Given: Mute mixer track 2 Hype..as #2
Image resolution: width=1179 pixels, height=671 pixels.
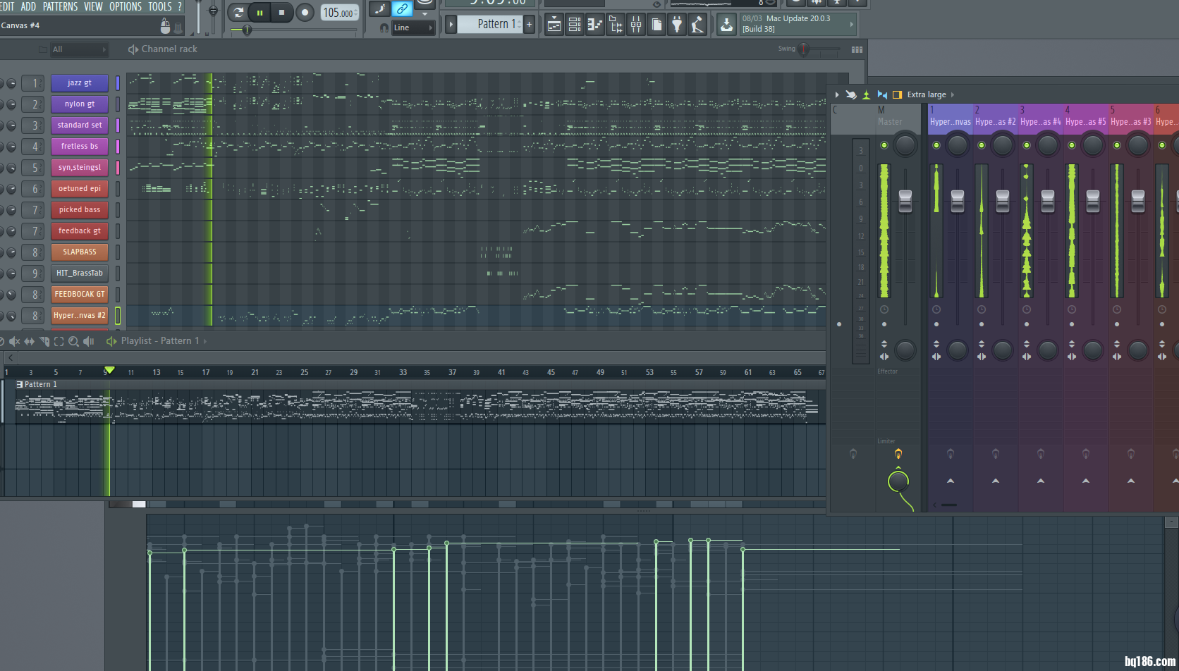Looking at the screenshot, I should [982, 145].
